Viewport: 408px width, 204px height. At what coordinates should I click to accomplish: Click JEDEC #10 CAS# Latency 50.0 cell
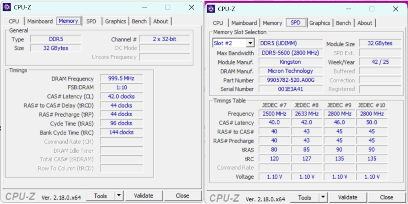[x=372, y=123]
